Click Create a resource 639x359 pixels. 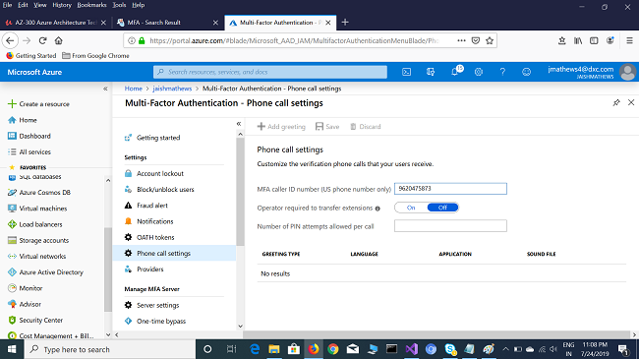point(38,104)
